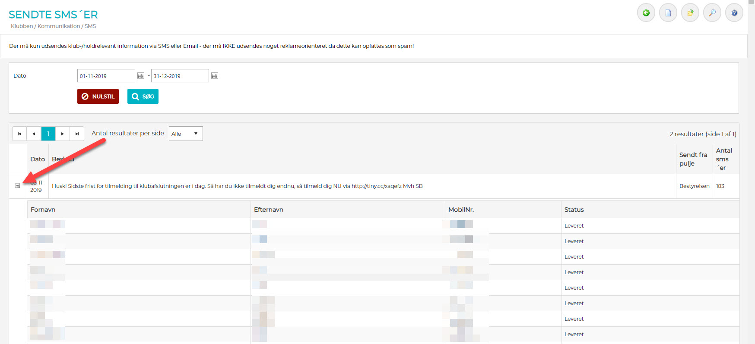Click the magnifying glass icon in top toolbar
The image size is (755, 344).
[712, 13]
